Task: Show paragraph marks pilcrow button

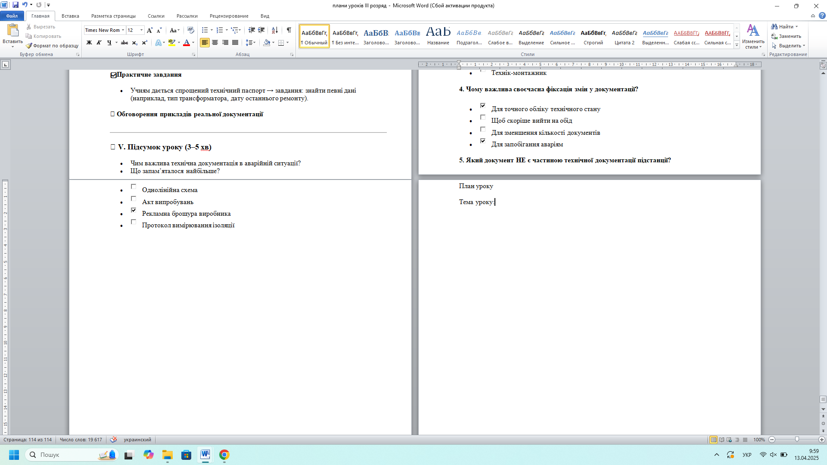Action: click(289, 30)
